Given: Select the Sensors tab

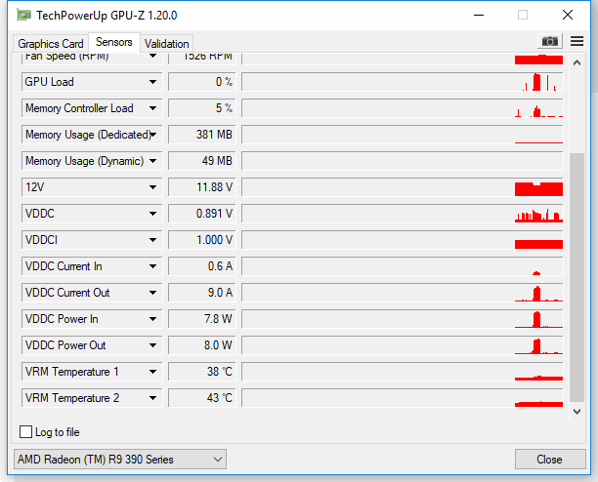Looking at the screenshot, I should (114, 42).
